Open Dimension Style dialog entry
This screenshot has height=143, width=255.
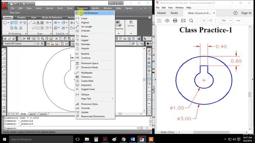pos(95,104)
